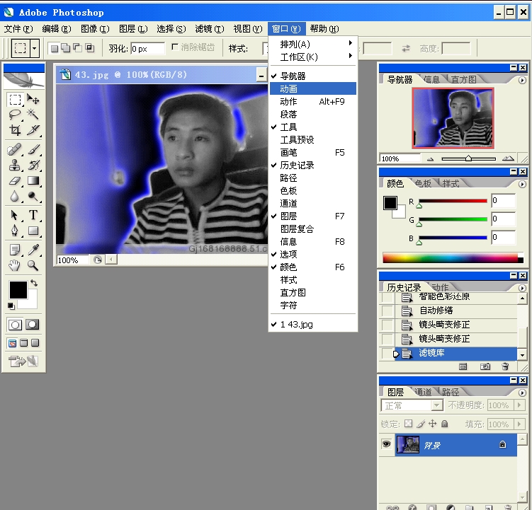Create new document from current state

pos(463,366)
